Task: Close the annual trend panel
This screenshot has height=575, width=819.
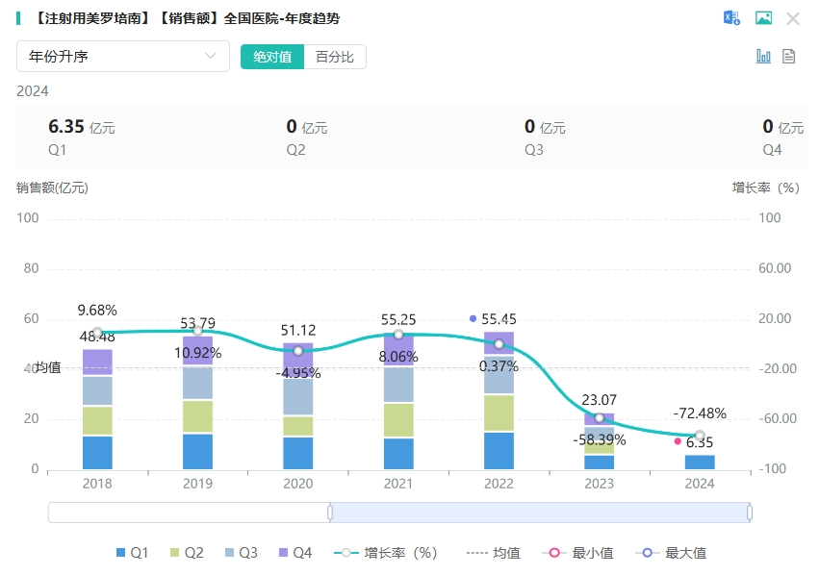Action: 793,18
